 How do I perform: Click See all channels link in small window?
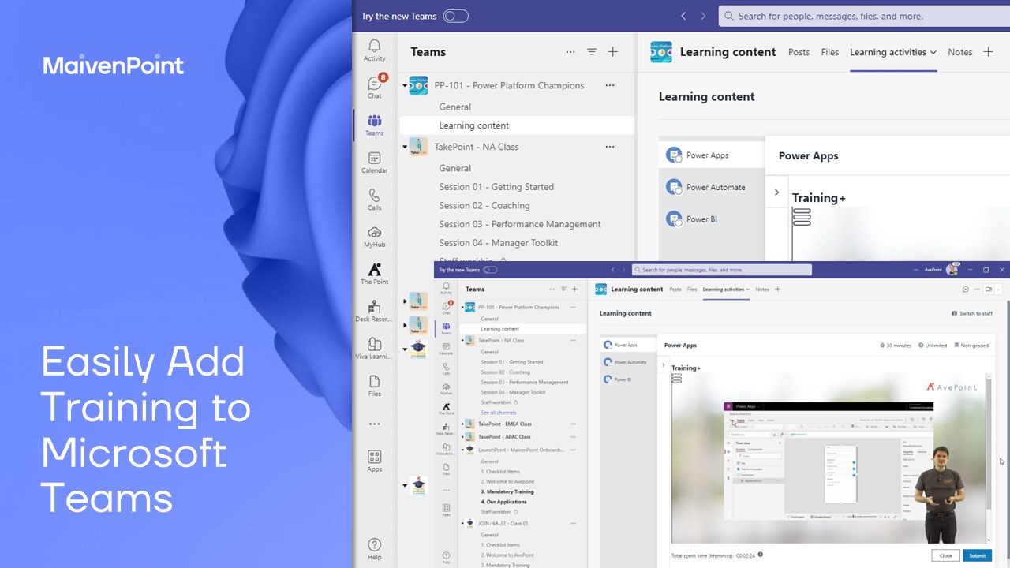pyautogui.click(x=499, y=413)
